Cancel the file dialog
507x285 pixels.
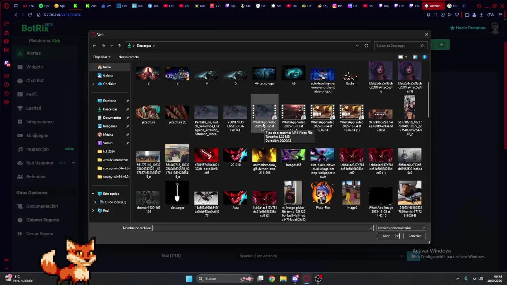click(415, 236)
